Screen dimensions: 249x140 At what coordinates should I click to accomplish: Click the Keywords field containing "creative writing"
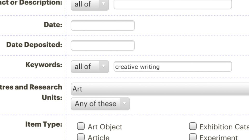coord(172,67)
